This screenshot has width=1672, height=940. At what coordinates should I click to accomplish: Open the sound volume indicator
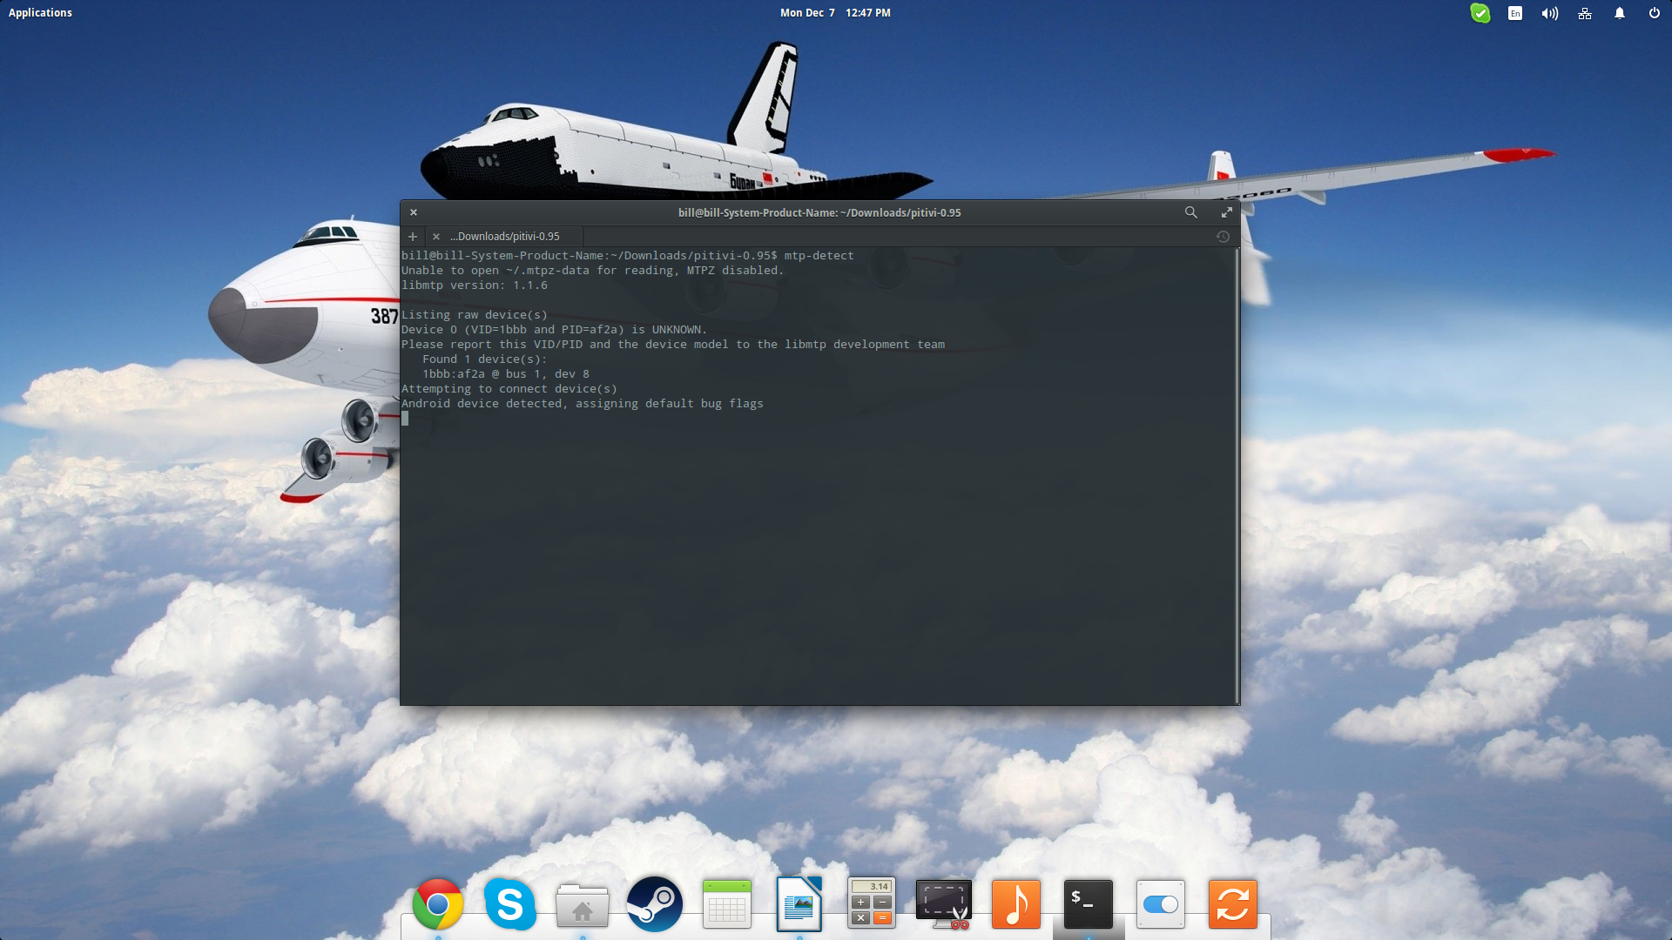[x=1549, y=13]
